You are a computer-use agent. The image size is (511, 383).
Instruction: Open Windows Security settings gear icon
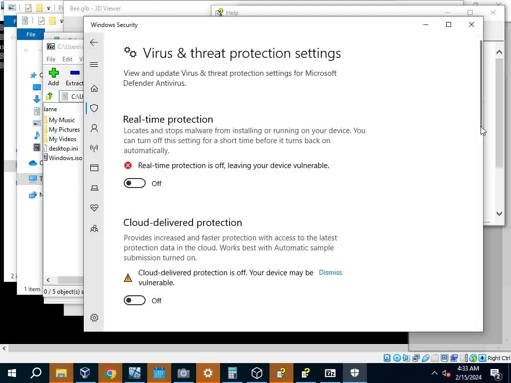pos(94,318)
